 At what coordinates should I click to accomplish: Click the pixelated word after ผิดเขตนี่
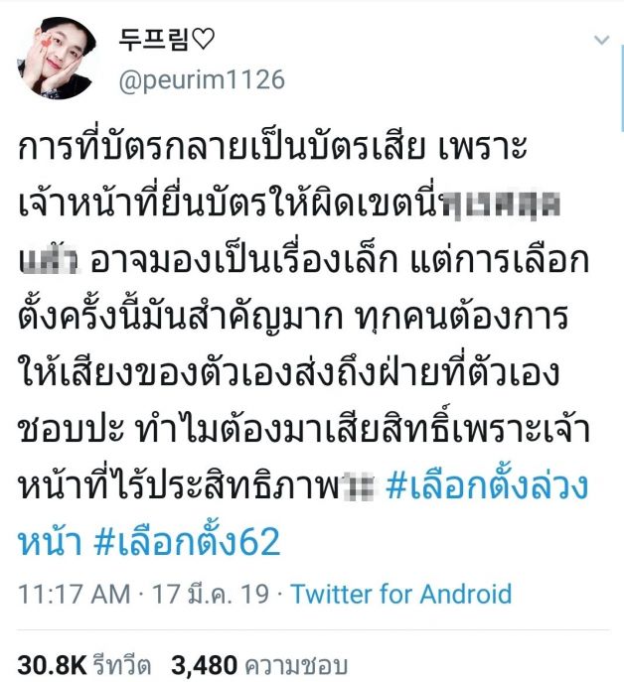(x=501, y=204)
